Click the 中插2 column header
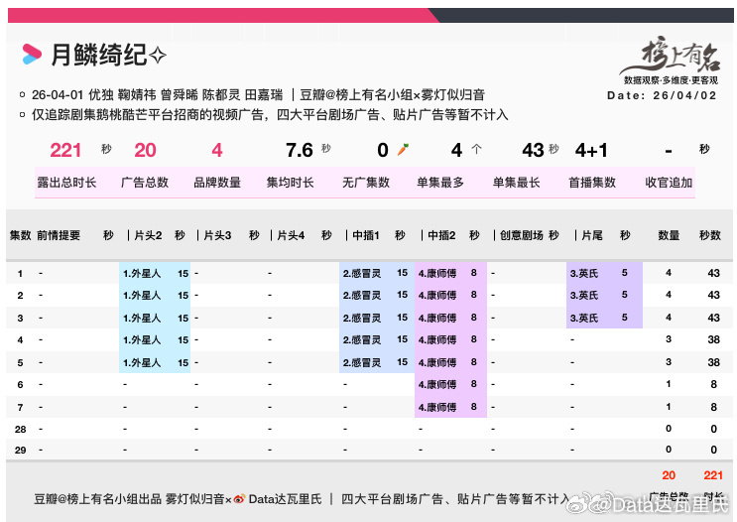Viewport: 737px width, 522px height. click(x=441, y=235)
